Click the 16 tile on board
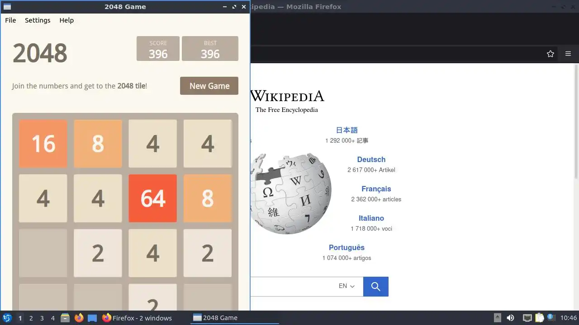This screenshot has height=325, width=579. 43,144
